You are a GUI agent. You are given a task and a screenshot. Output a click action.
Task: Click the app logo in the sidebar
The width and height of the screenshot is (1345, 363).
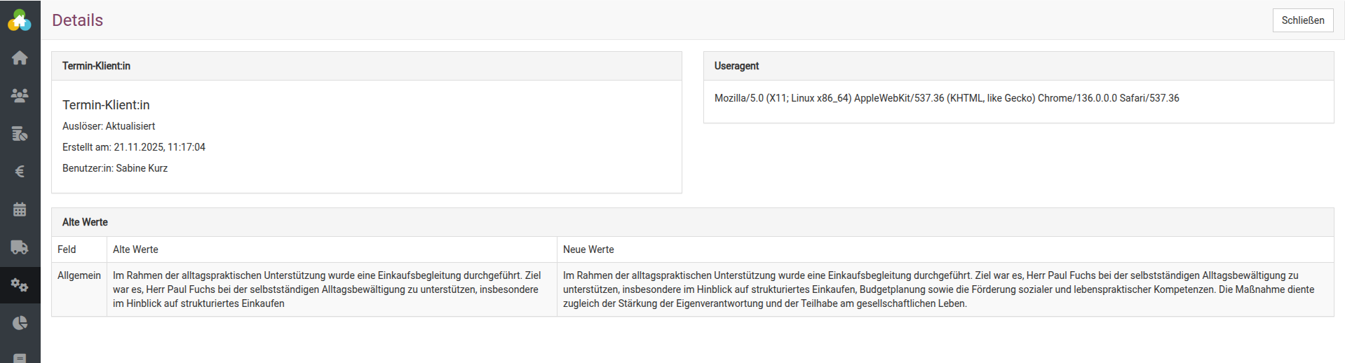[20, 20]
